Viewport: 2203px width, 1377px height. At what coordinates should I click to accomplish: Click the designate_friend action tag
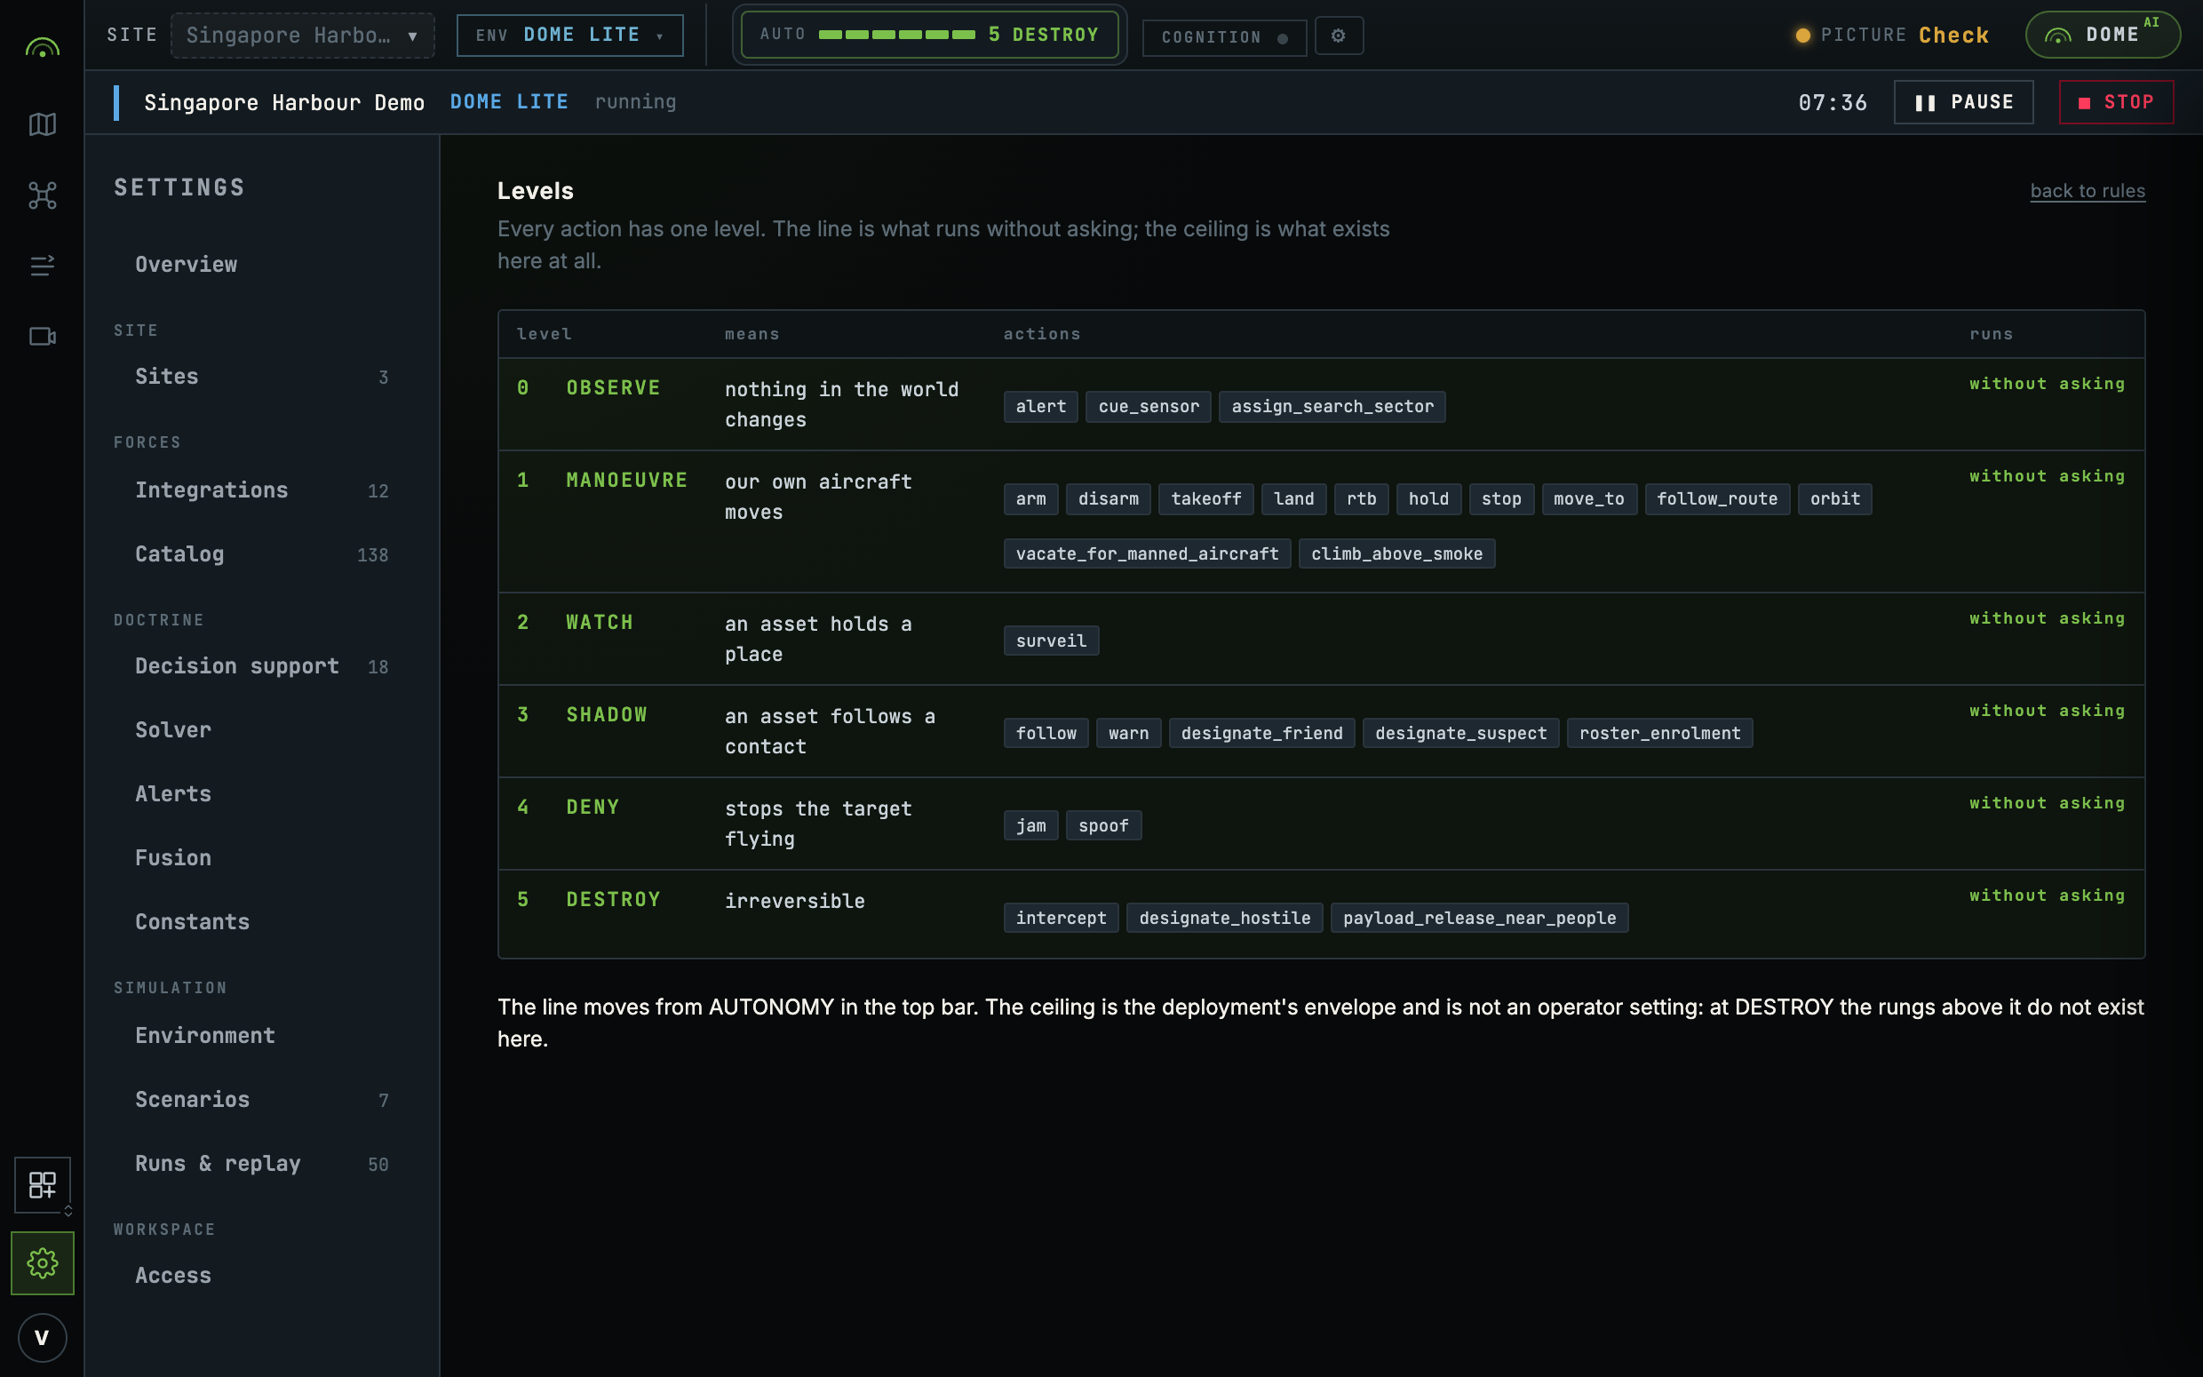coord(1261,733)
